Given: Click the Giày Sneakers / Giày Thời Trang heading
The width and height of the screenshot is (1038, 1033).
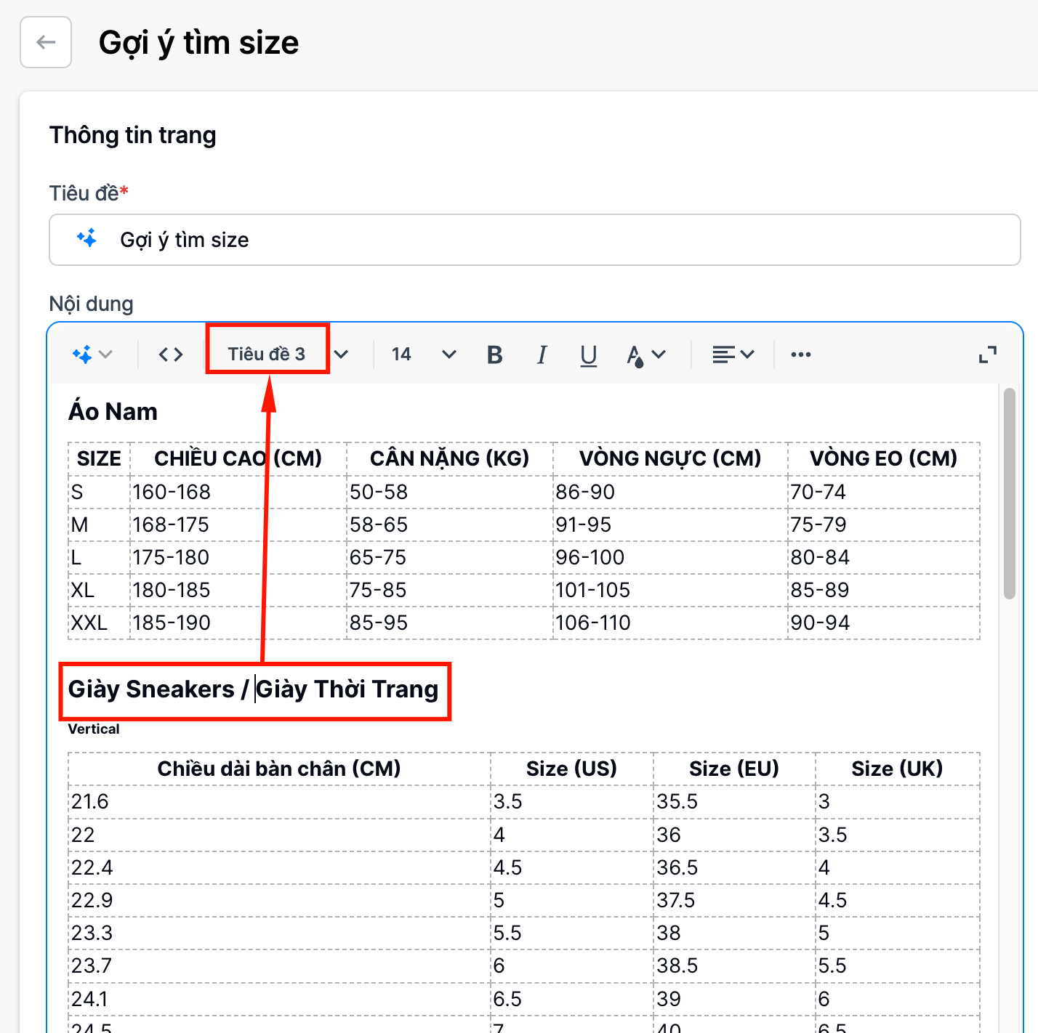Looking at the screenshot, I should [253, 689].
